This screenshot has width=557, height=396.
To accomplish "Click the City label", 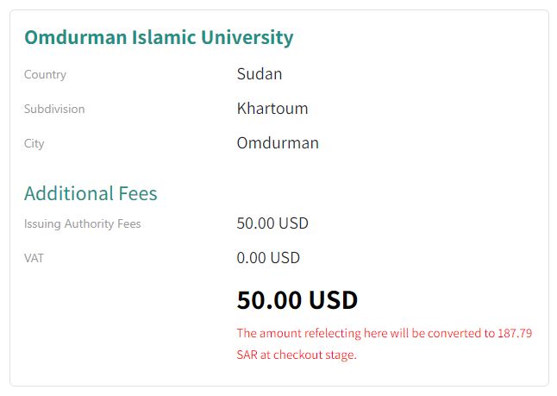I will coord(34,143).
